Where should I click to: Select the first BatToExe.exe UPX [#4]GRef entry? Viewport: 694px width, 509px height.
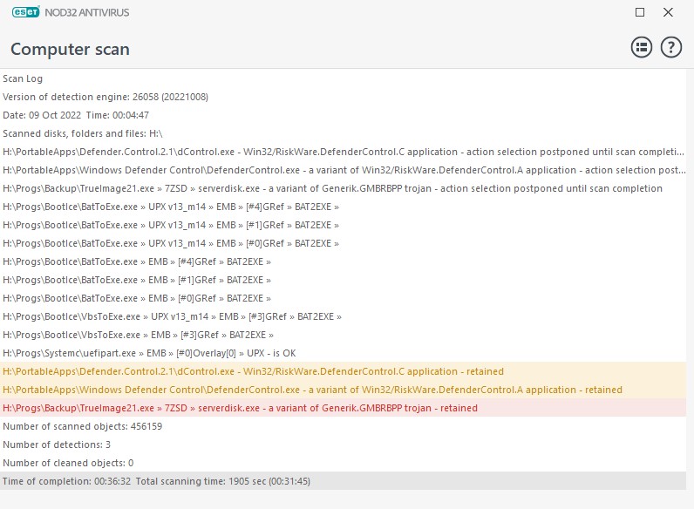coord(170,207)
